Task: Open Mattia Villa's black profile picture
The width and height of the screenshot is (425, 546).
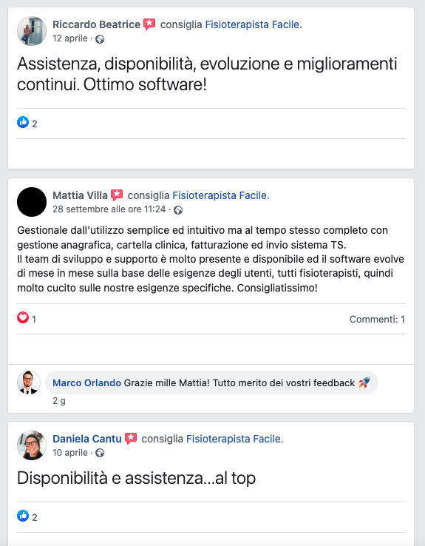Action: [32, 202]
